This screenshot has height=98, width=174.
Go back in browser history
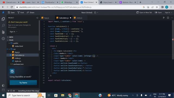pyautogui.click(x=3, y=7)
